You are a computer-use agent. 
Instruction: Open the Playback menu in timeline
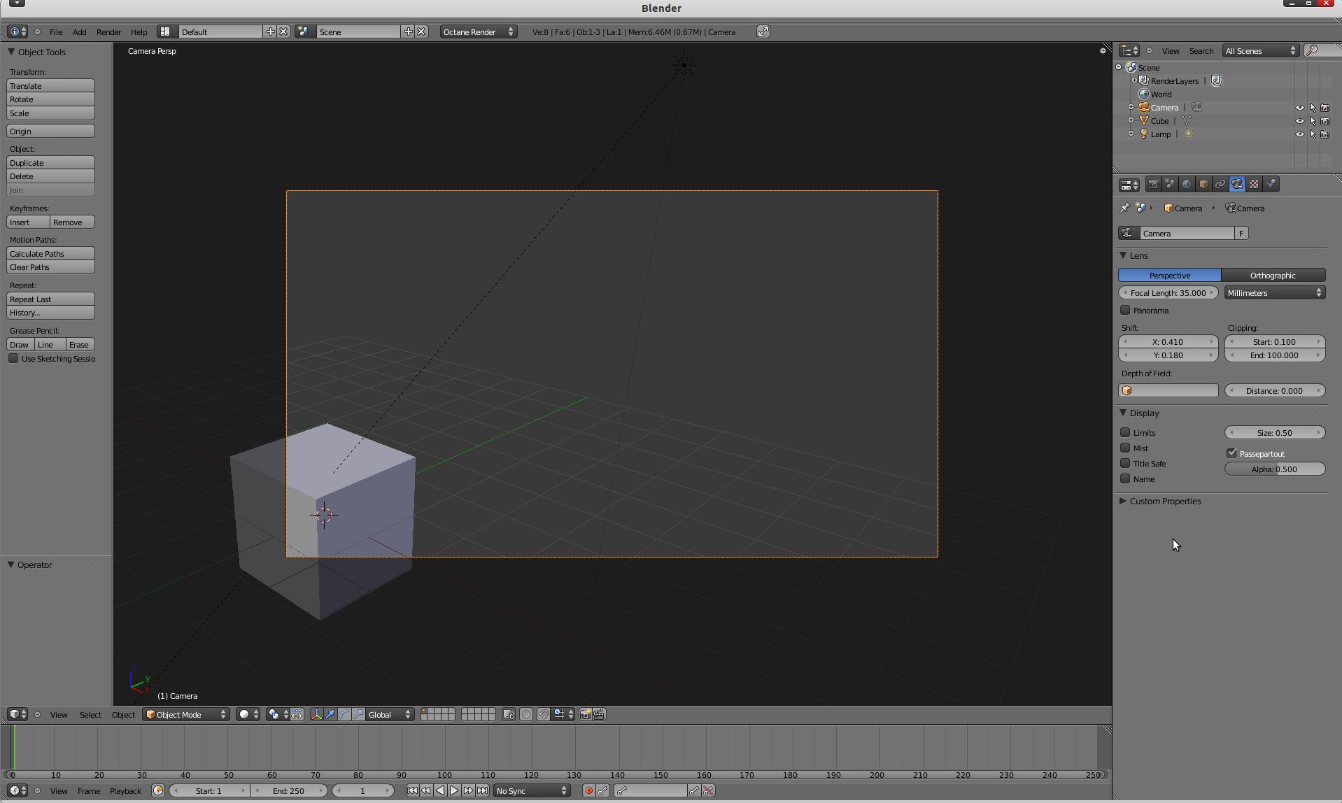coord(125,791)
